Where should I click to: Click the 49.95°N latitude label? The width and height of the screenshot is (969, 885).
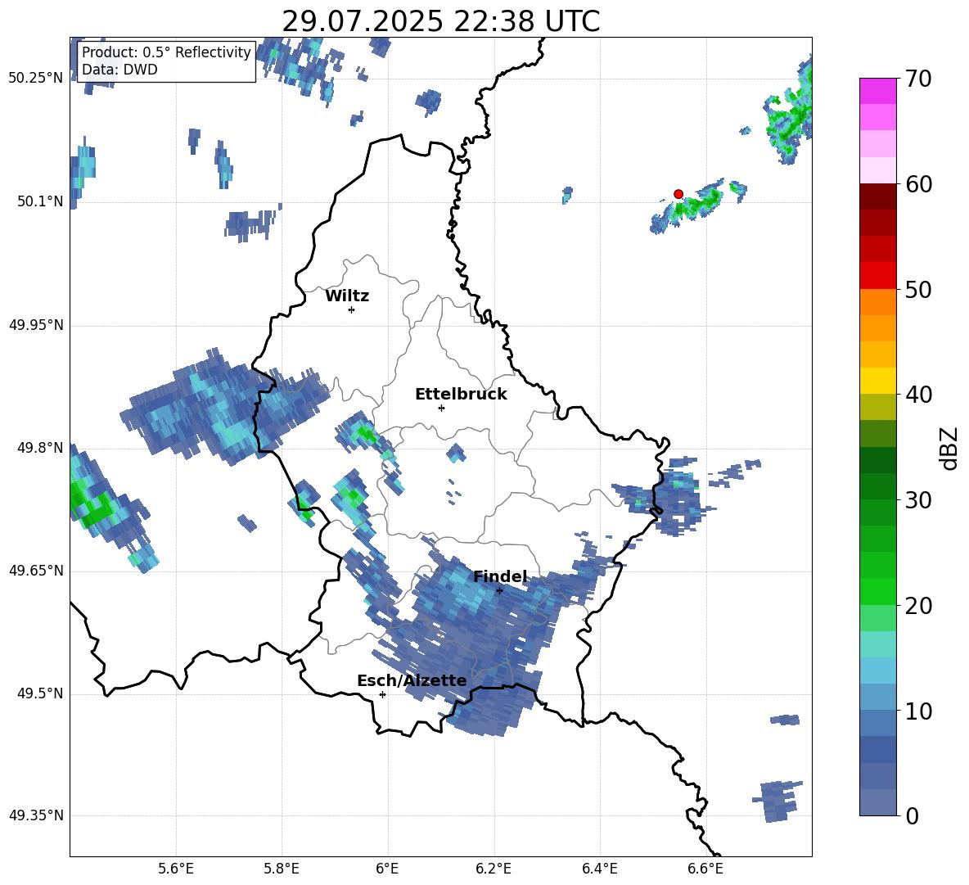[x=36, y=325]
